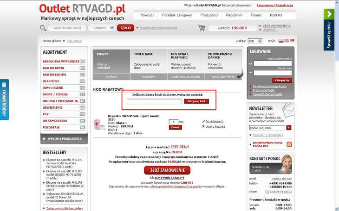Focus the product quantity field

point(174,122)
